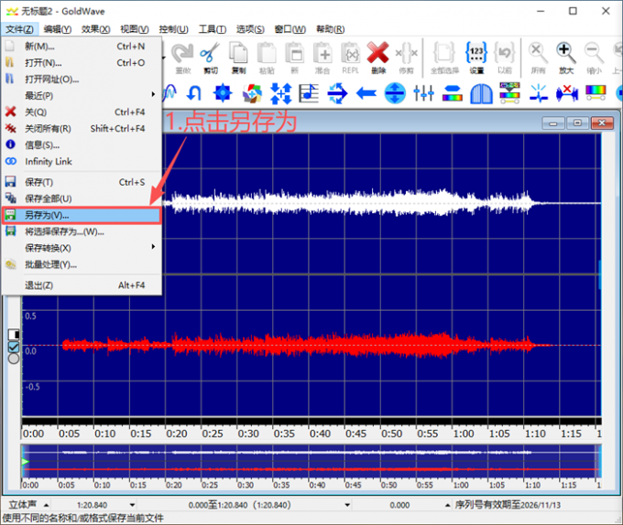Choose New (新) in File menu

[82, 47]
